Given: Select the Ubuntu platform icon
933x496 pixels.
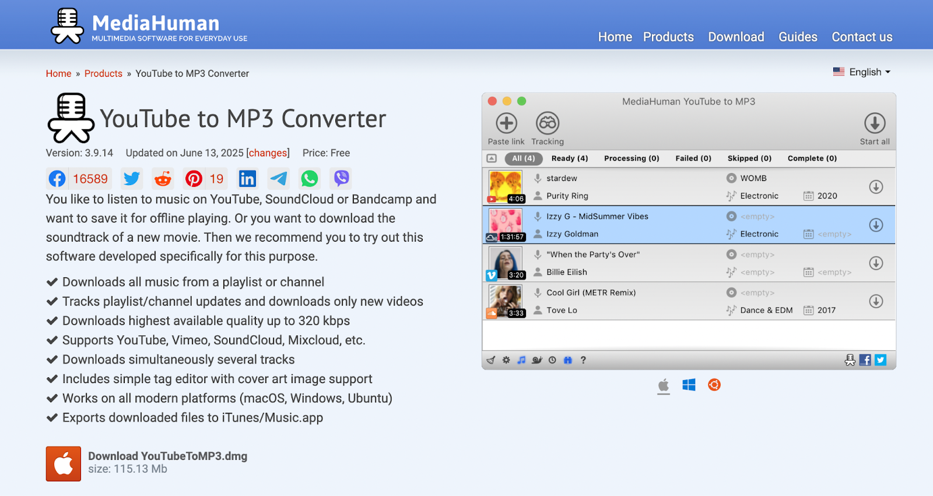Looking at the screenshot, I should [x=714, y=385].
